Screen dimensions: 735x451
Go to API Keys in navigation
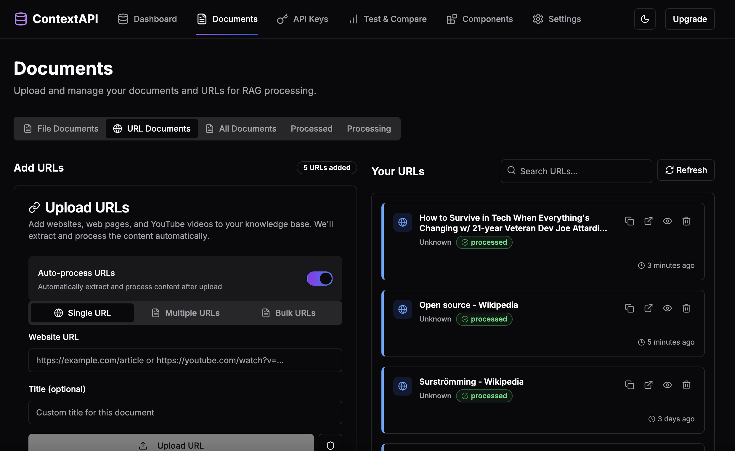(x=302, y=19)
